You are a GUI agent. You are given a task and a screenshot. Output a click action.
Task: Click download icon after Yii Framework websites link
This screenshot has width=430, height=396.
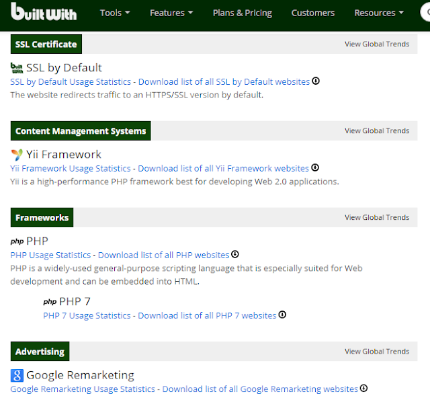315,167
